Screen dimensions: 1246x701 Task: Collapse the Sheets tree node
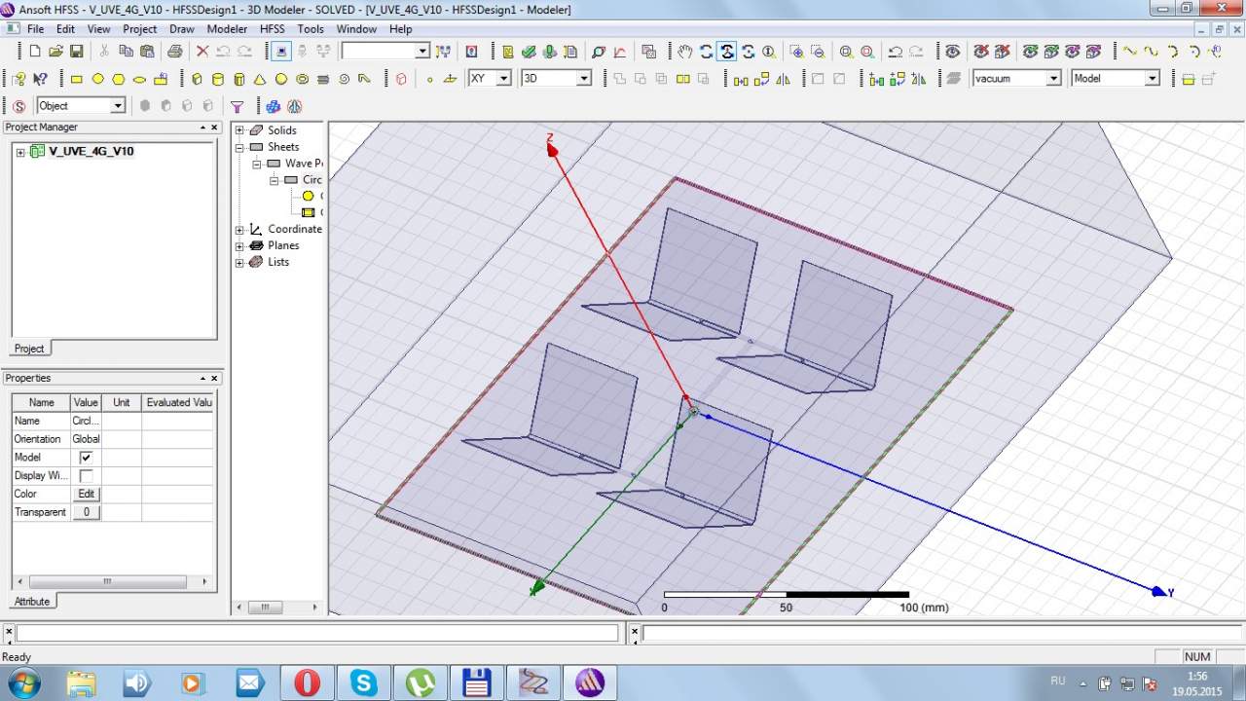[x=239, y=147]
